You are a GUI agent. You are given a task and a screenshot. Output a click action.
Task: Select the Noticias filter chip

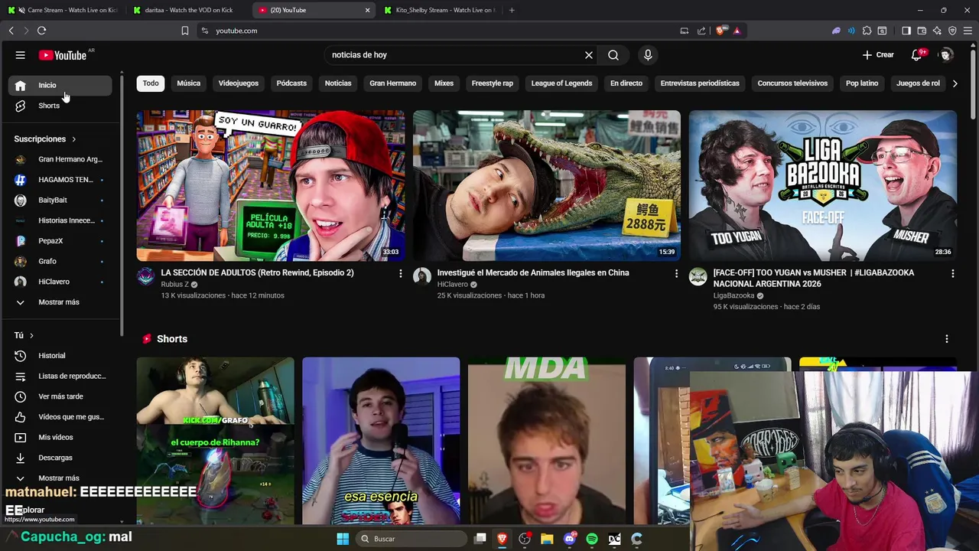click(x=338, y=83)
